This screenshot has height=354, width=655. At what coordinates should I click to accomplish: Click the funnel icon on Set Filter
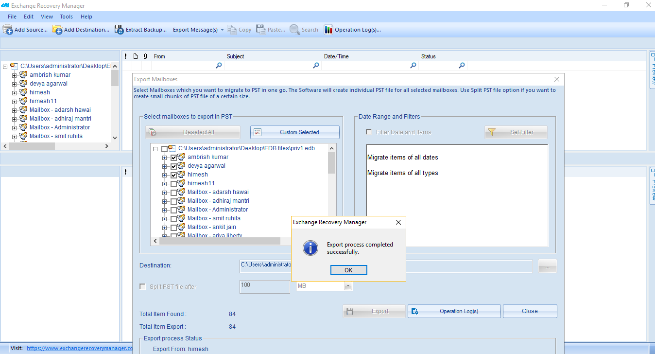coord(492,132)
